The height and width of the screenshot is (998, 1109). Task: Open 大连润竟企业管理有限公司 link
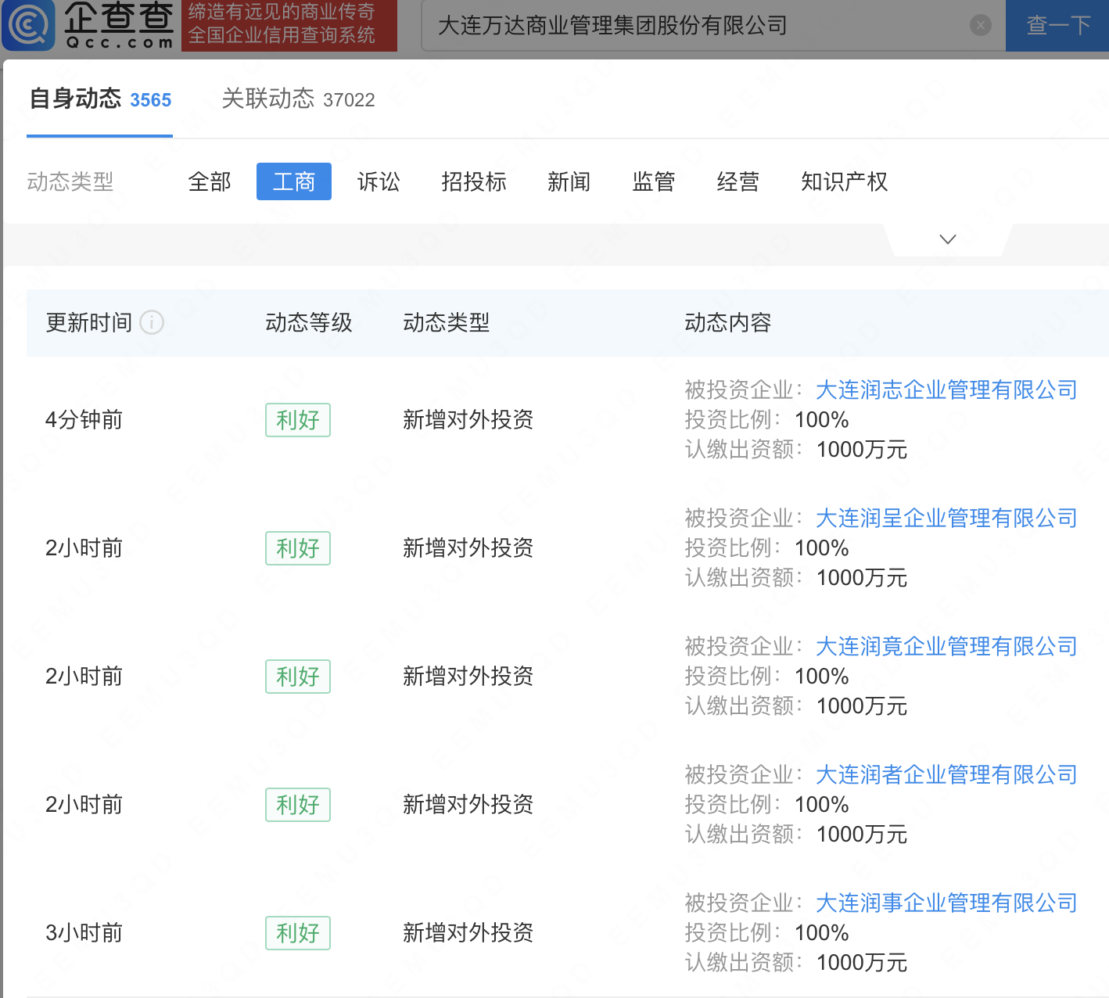coord(946,646)
